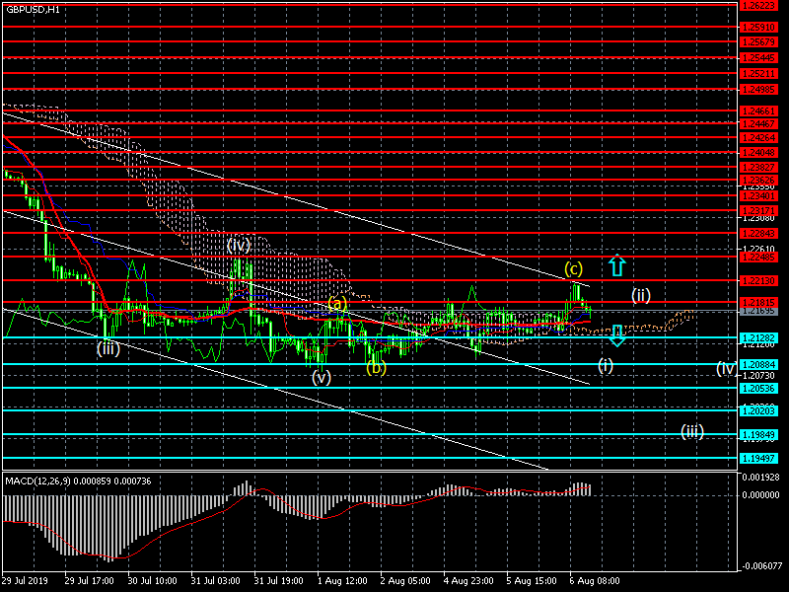Image resolution: width=789 pixels, height=592 pixels.
Task: Select the yellow (b) wave label
Action: pos(376,368)
